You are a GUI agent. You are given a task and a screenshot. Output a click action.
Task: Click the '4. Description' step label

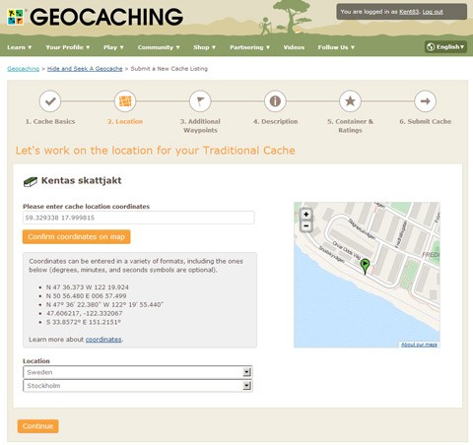(x=275, y=121)
